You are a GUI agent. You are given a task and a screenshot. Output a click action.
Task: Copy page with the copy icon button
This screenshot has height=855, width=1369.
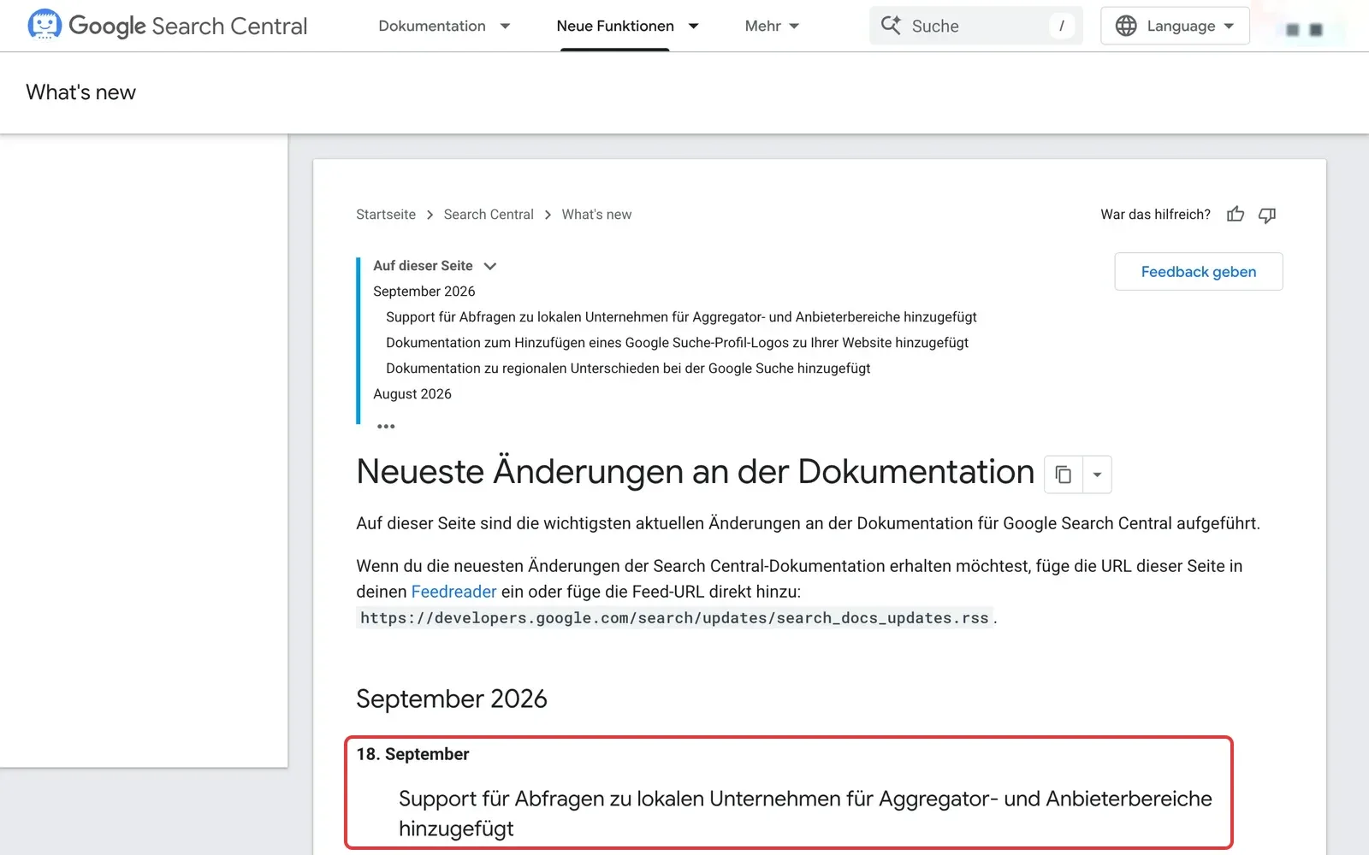1064,475
